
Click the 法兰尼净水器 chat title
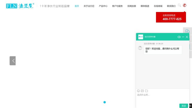click(x=150, y=37)
